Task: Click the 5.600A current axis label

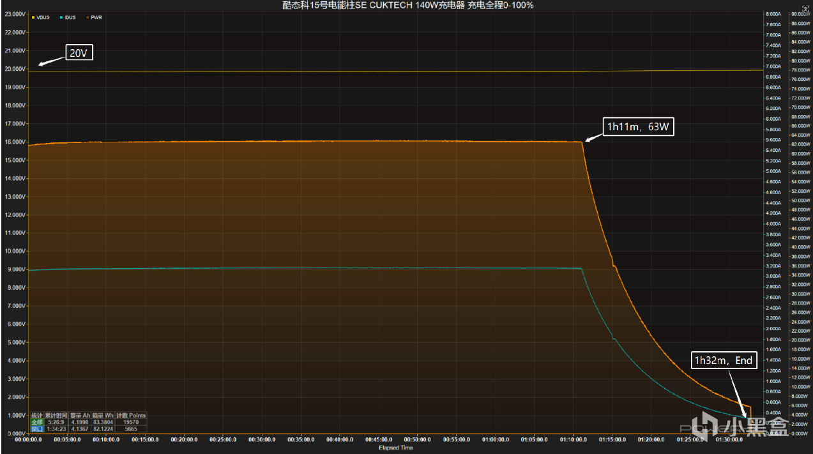Action: [x=772, y=140]
